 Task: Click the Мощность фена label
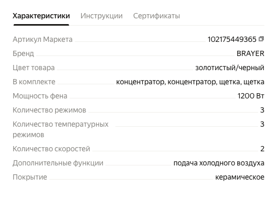pos(40,96)
